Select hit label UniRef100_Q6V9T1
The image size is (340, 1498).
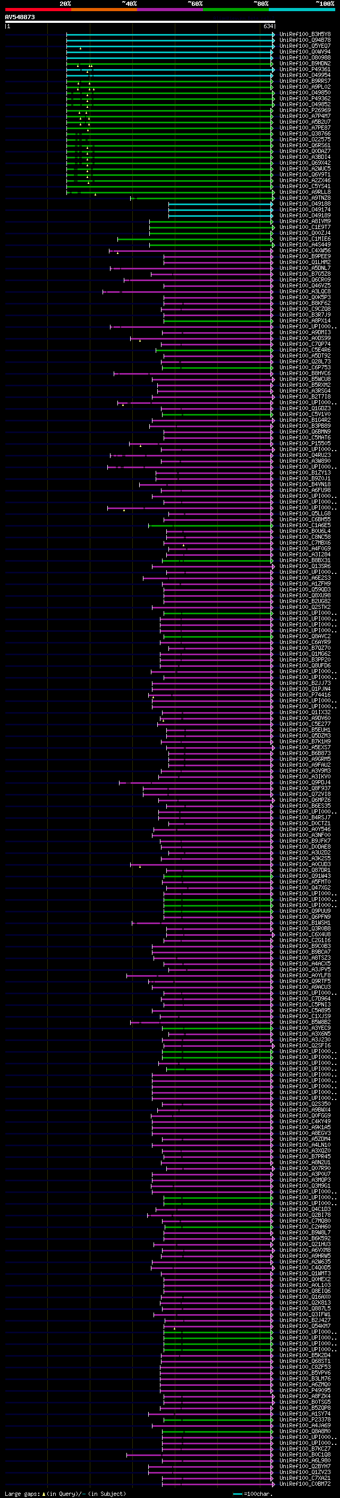[x=305, y=174]
